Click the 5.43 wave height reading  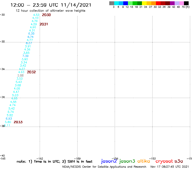pos(19,82)
